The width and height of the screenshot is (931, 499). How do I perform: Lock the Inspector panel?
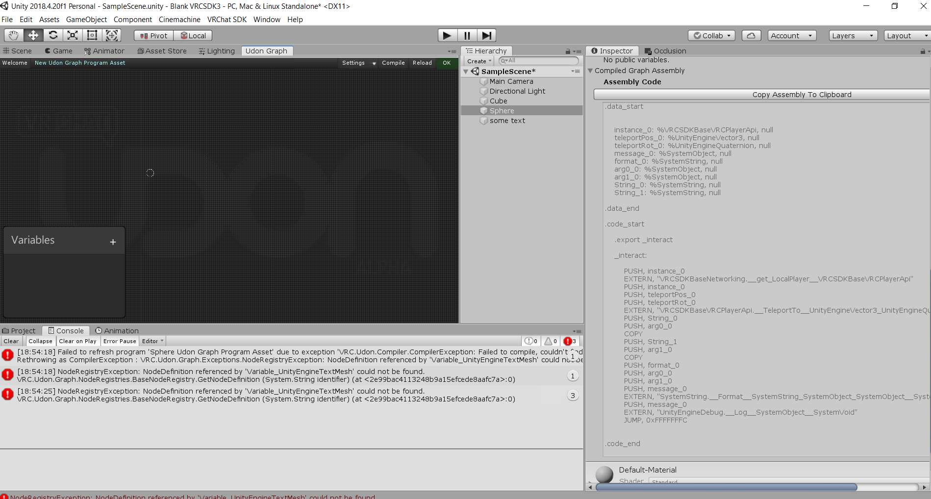point(922,51)
